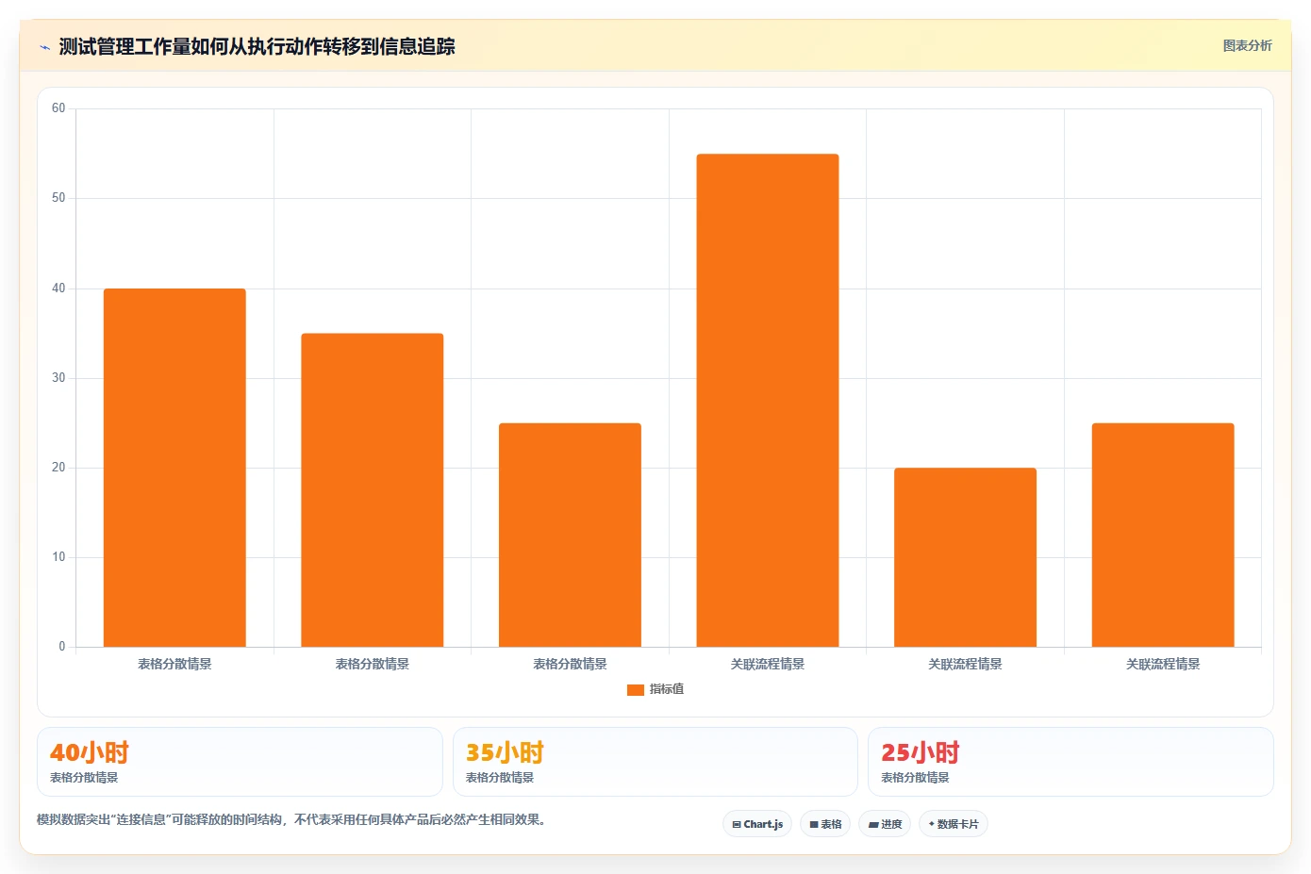Image resolution: width=1311 pixels, height=874 pixels.
Task: Click the 图表分析 label in the header
Action: tap(1247, 45)
